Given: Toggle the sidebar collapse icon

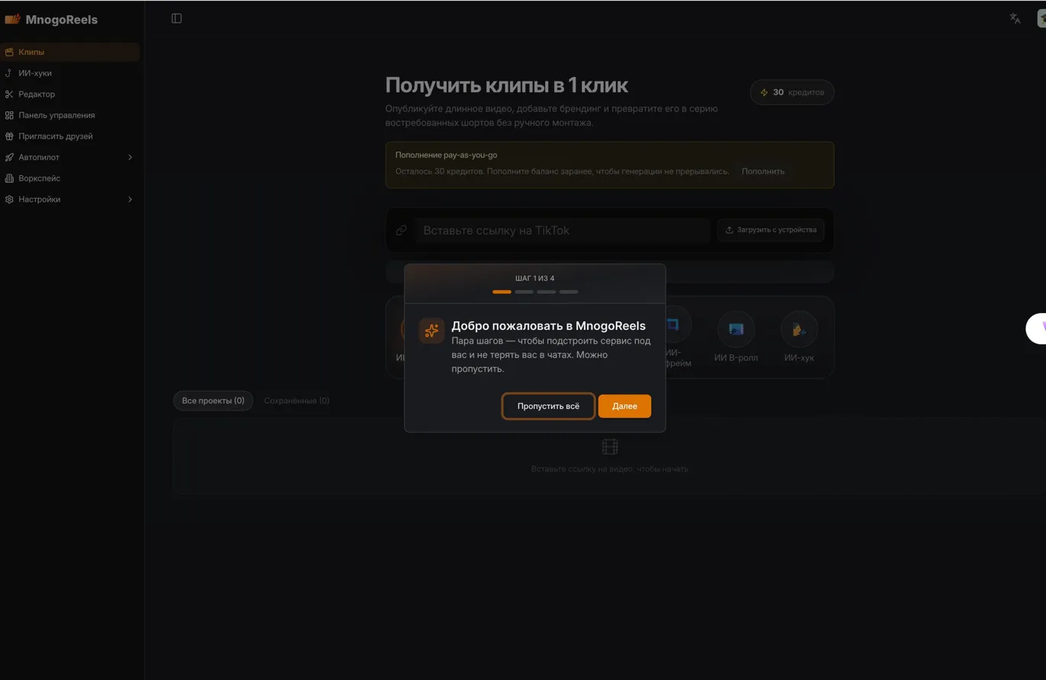Looking at the screenshot, I should click(177, 18).
